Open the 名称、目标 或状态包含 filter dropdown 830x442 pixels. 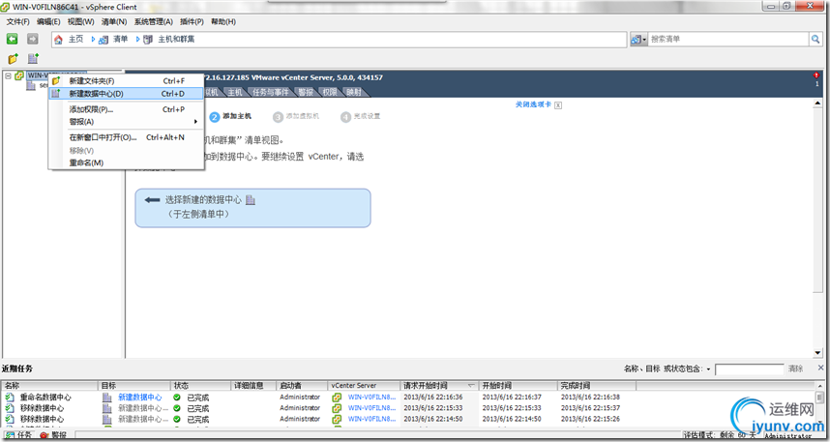708,368
